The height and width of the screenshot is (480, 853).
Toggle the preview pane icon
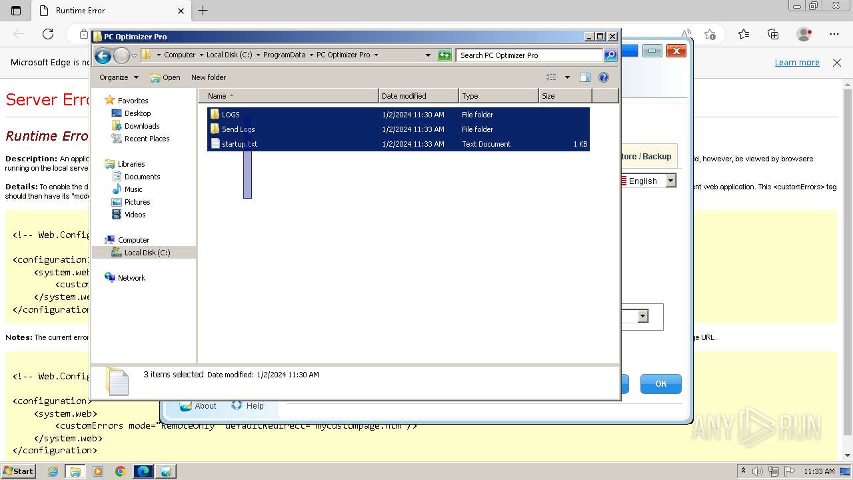[x=585, y=77]
